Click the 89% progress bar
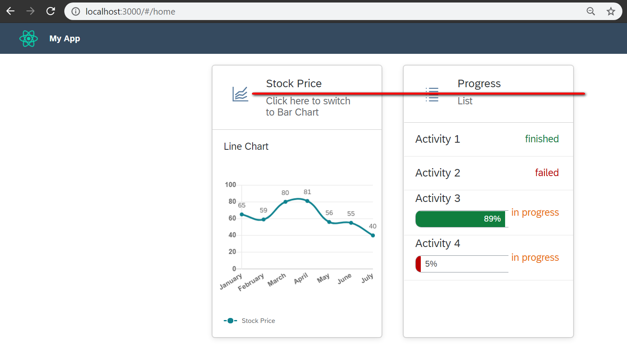627x353 pixels. (x=461, y=219)
